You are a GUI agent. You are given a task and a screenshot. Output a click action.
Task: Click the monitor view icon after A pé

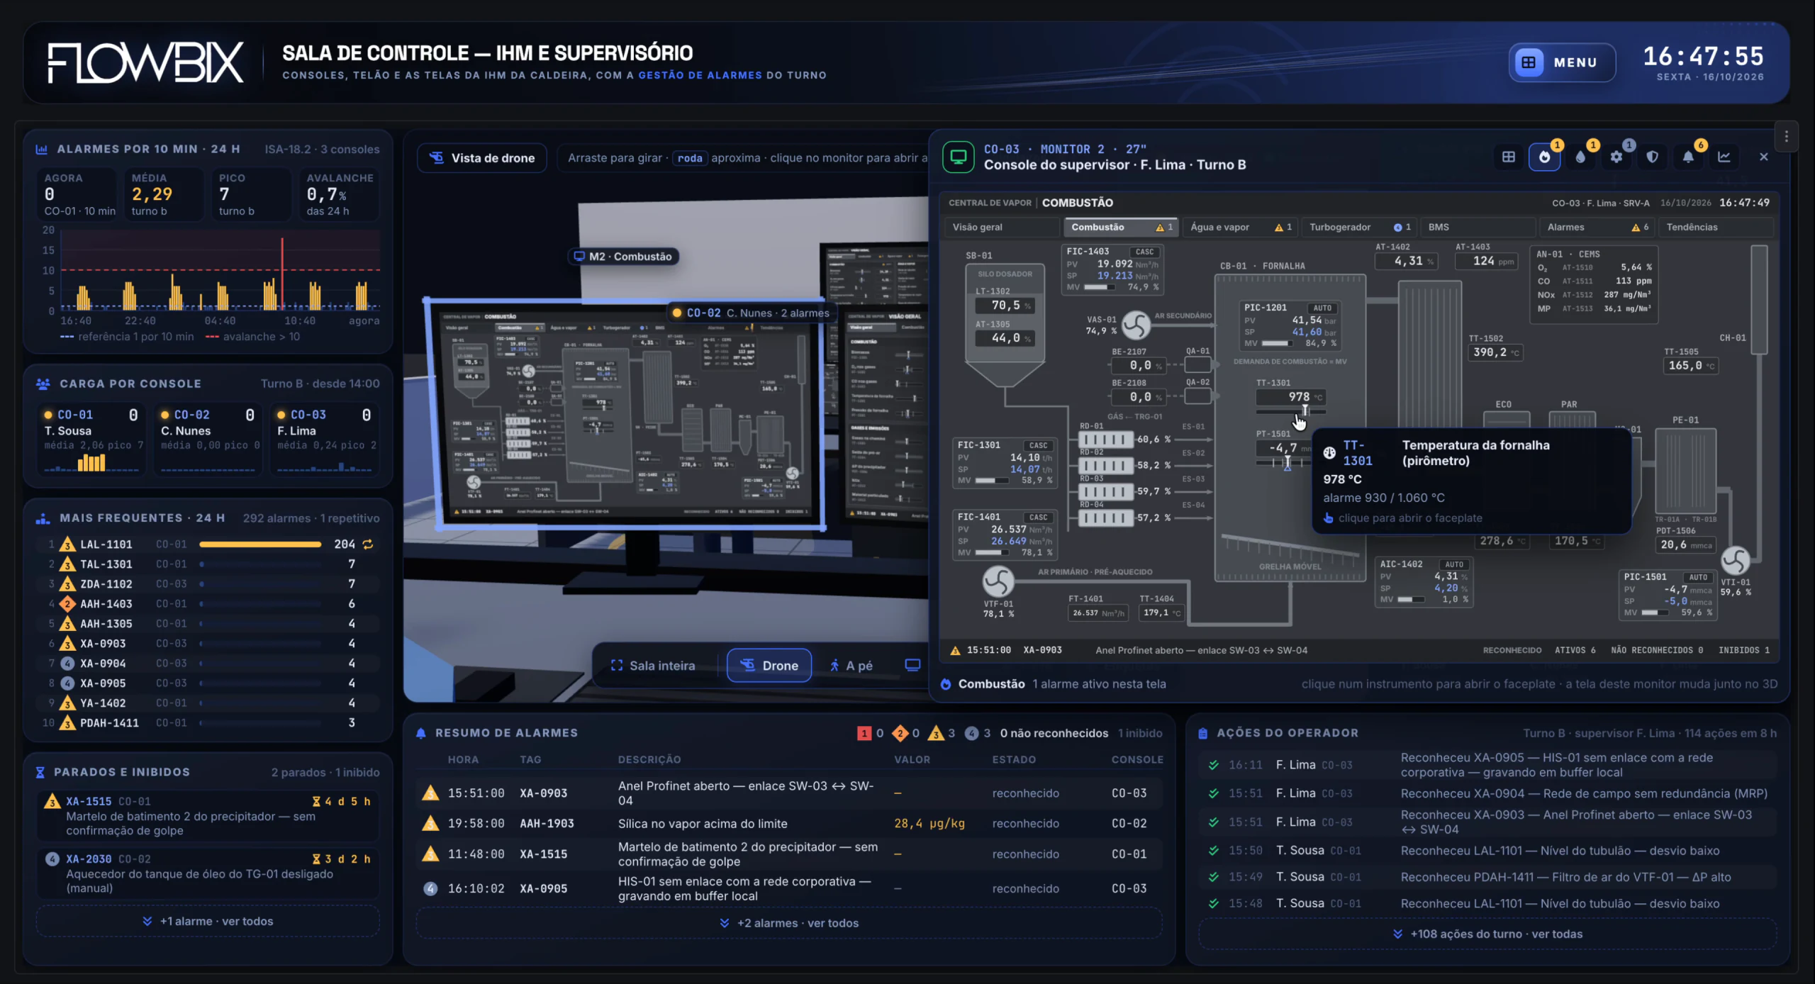[912, 665]
